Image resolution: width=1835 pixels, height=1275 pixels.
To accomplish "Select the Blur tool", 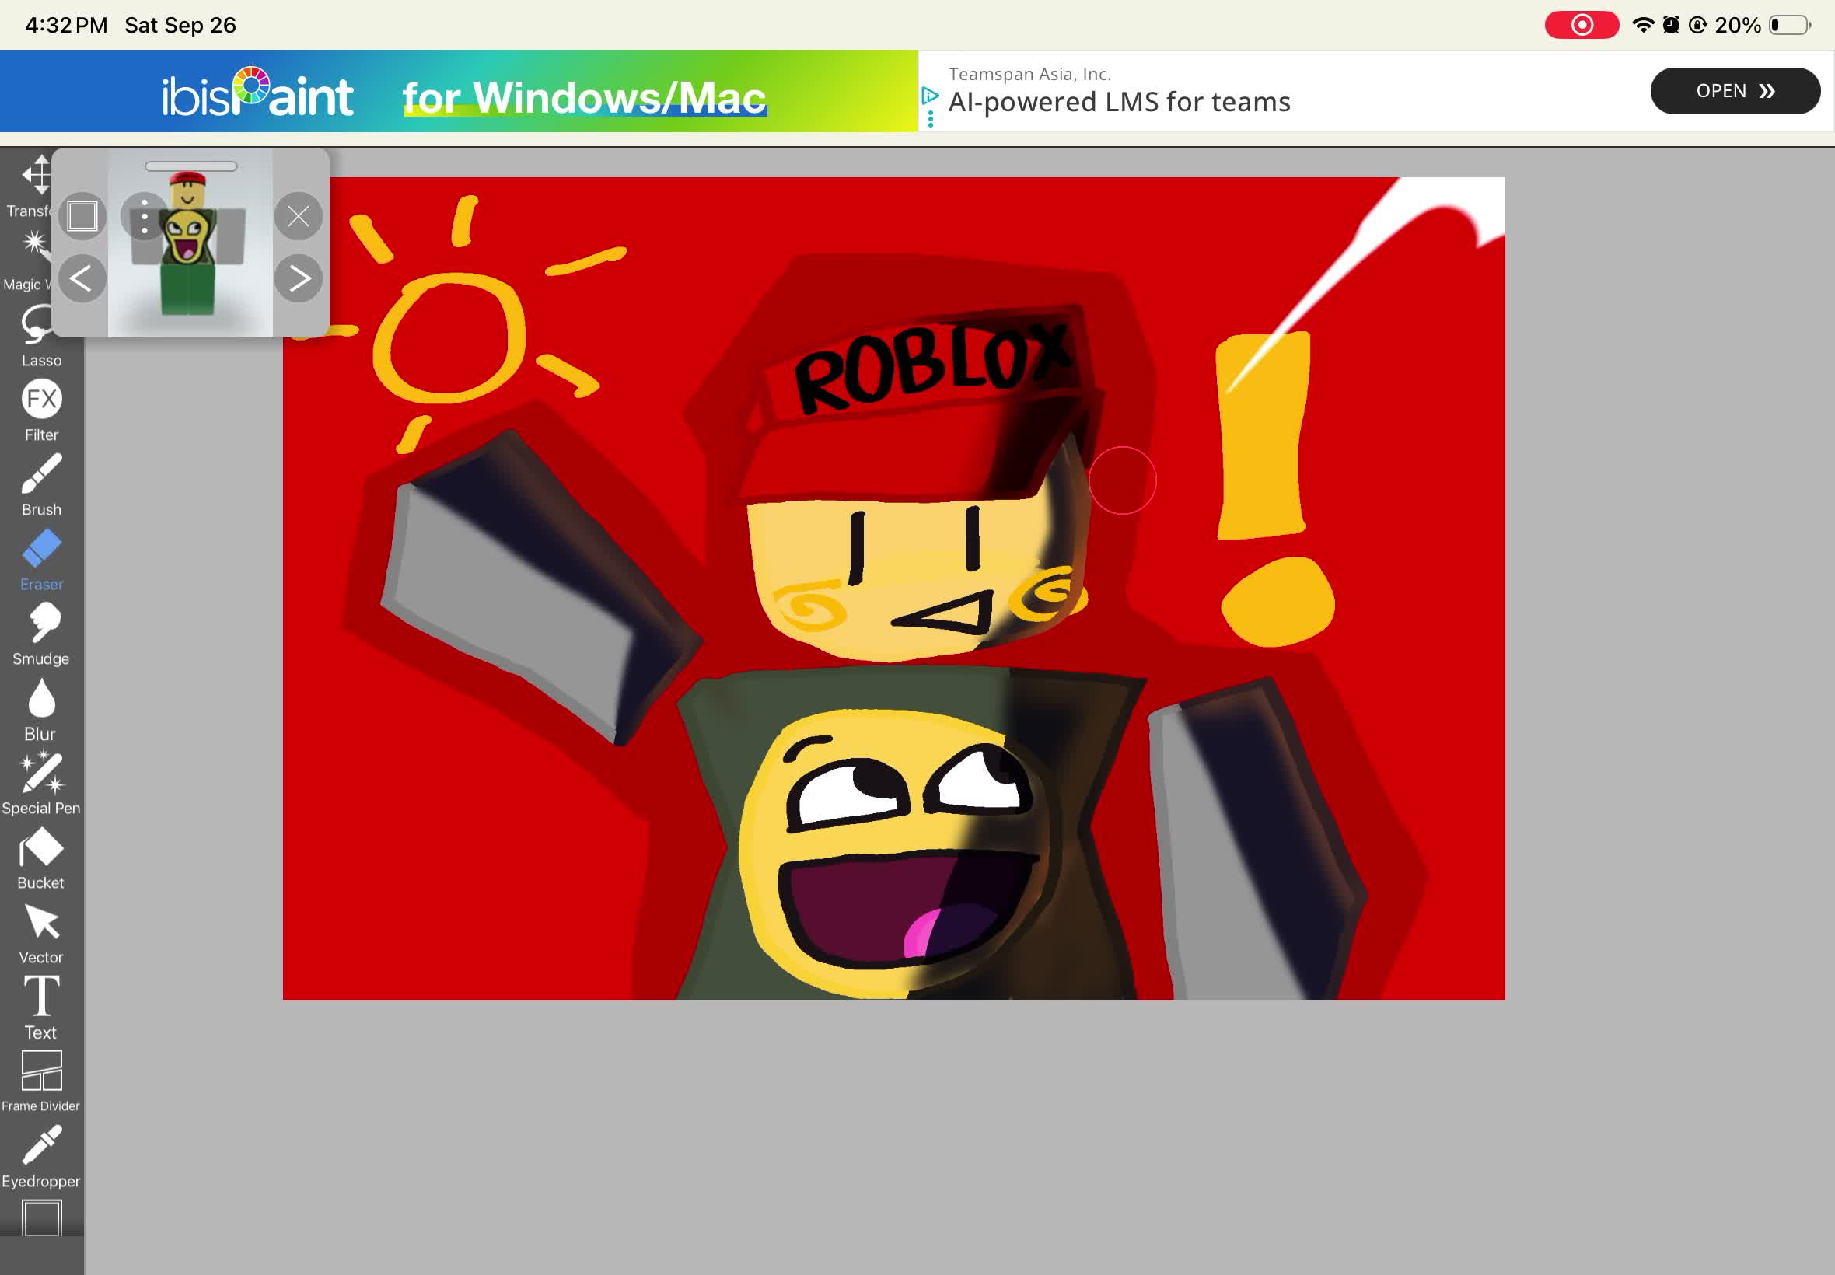I will point(41,709).
